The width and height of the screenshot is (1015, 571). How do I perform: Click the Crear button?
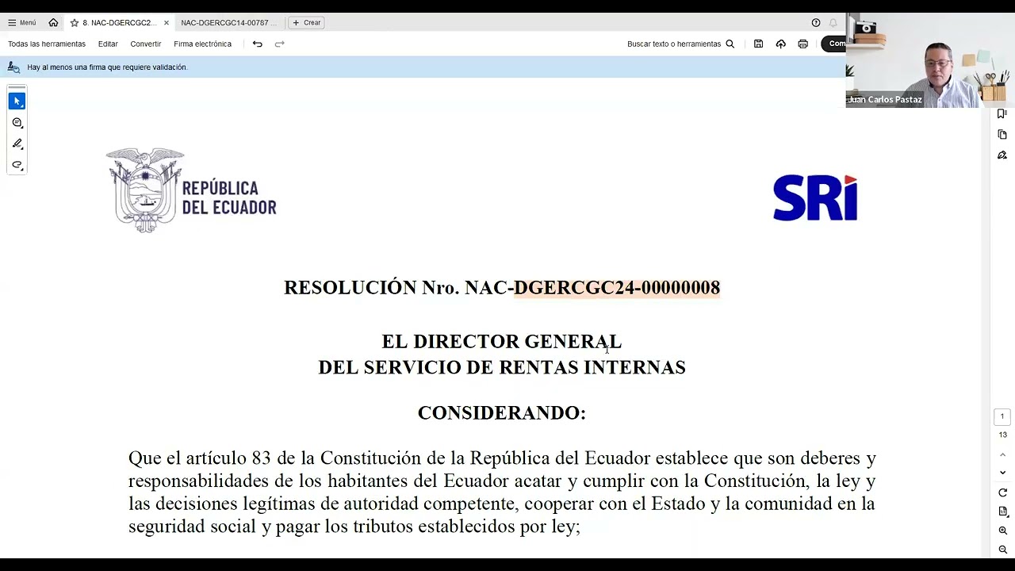307,23
